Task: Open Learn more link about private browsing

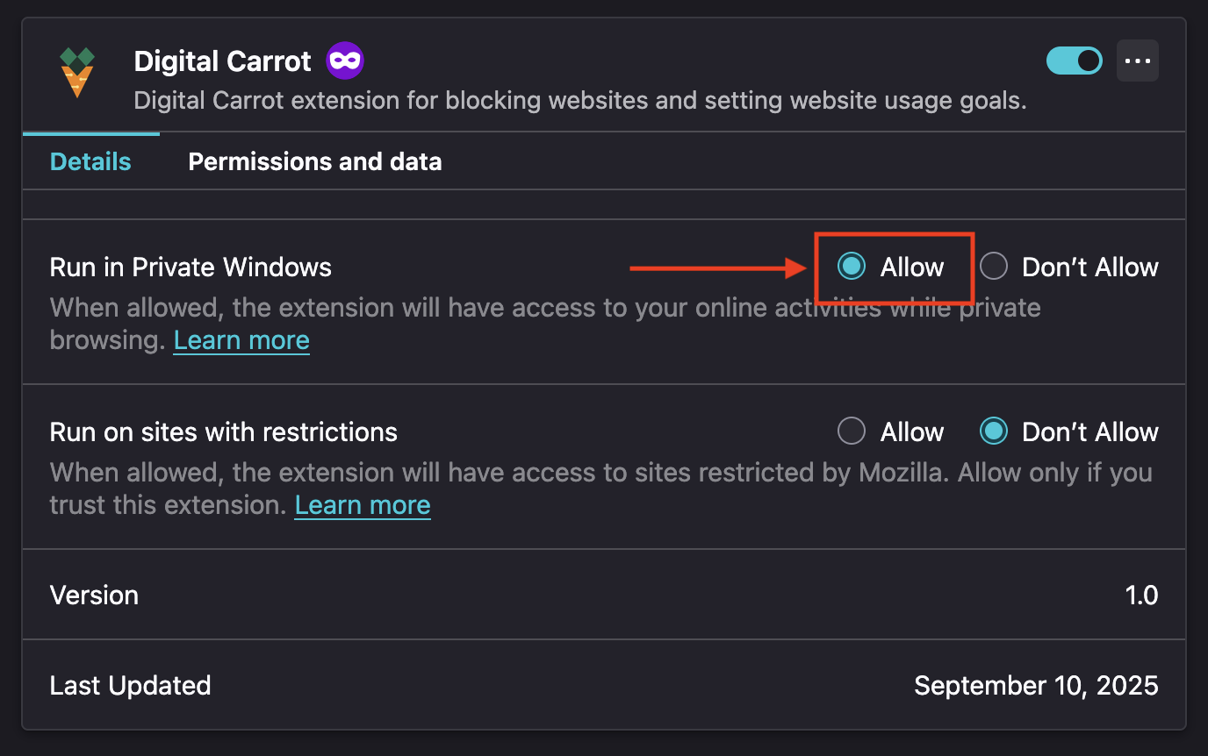Action: click(x=241, y=340)
